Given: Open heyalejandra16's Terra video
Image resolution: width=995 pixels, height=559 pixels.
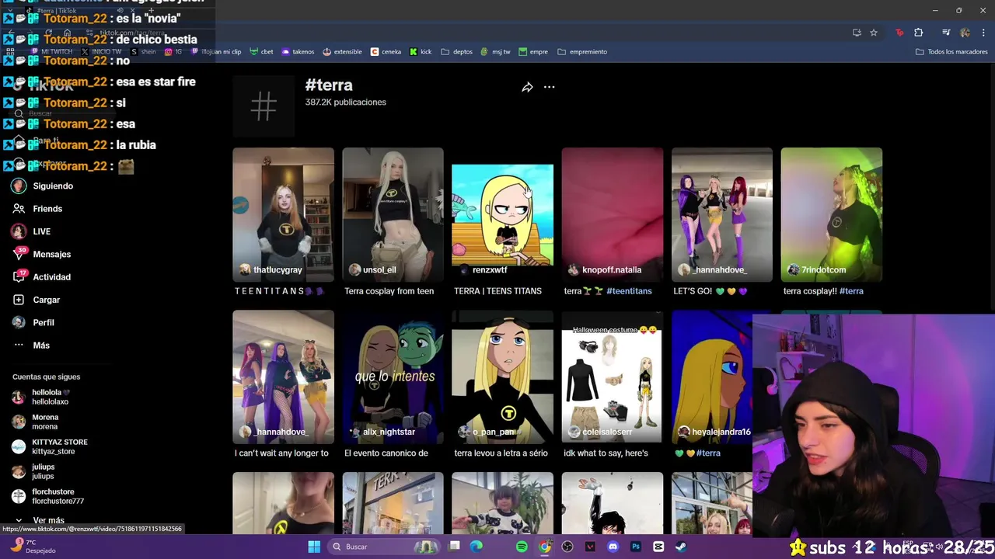Looking at the screenshot, I should 711,377.
